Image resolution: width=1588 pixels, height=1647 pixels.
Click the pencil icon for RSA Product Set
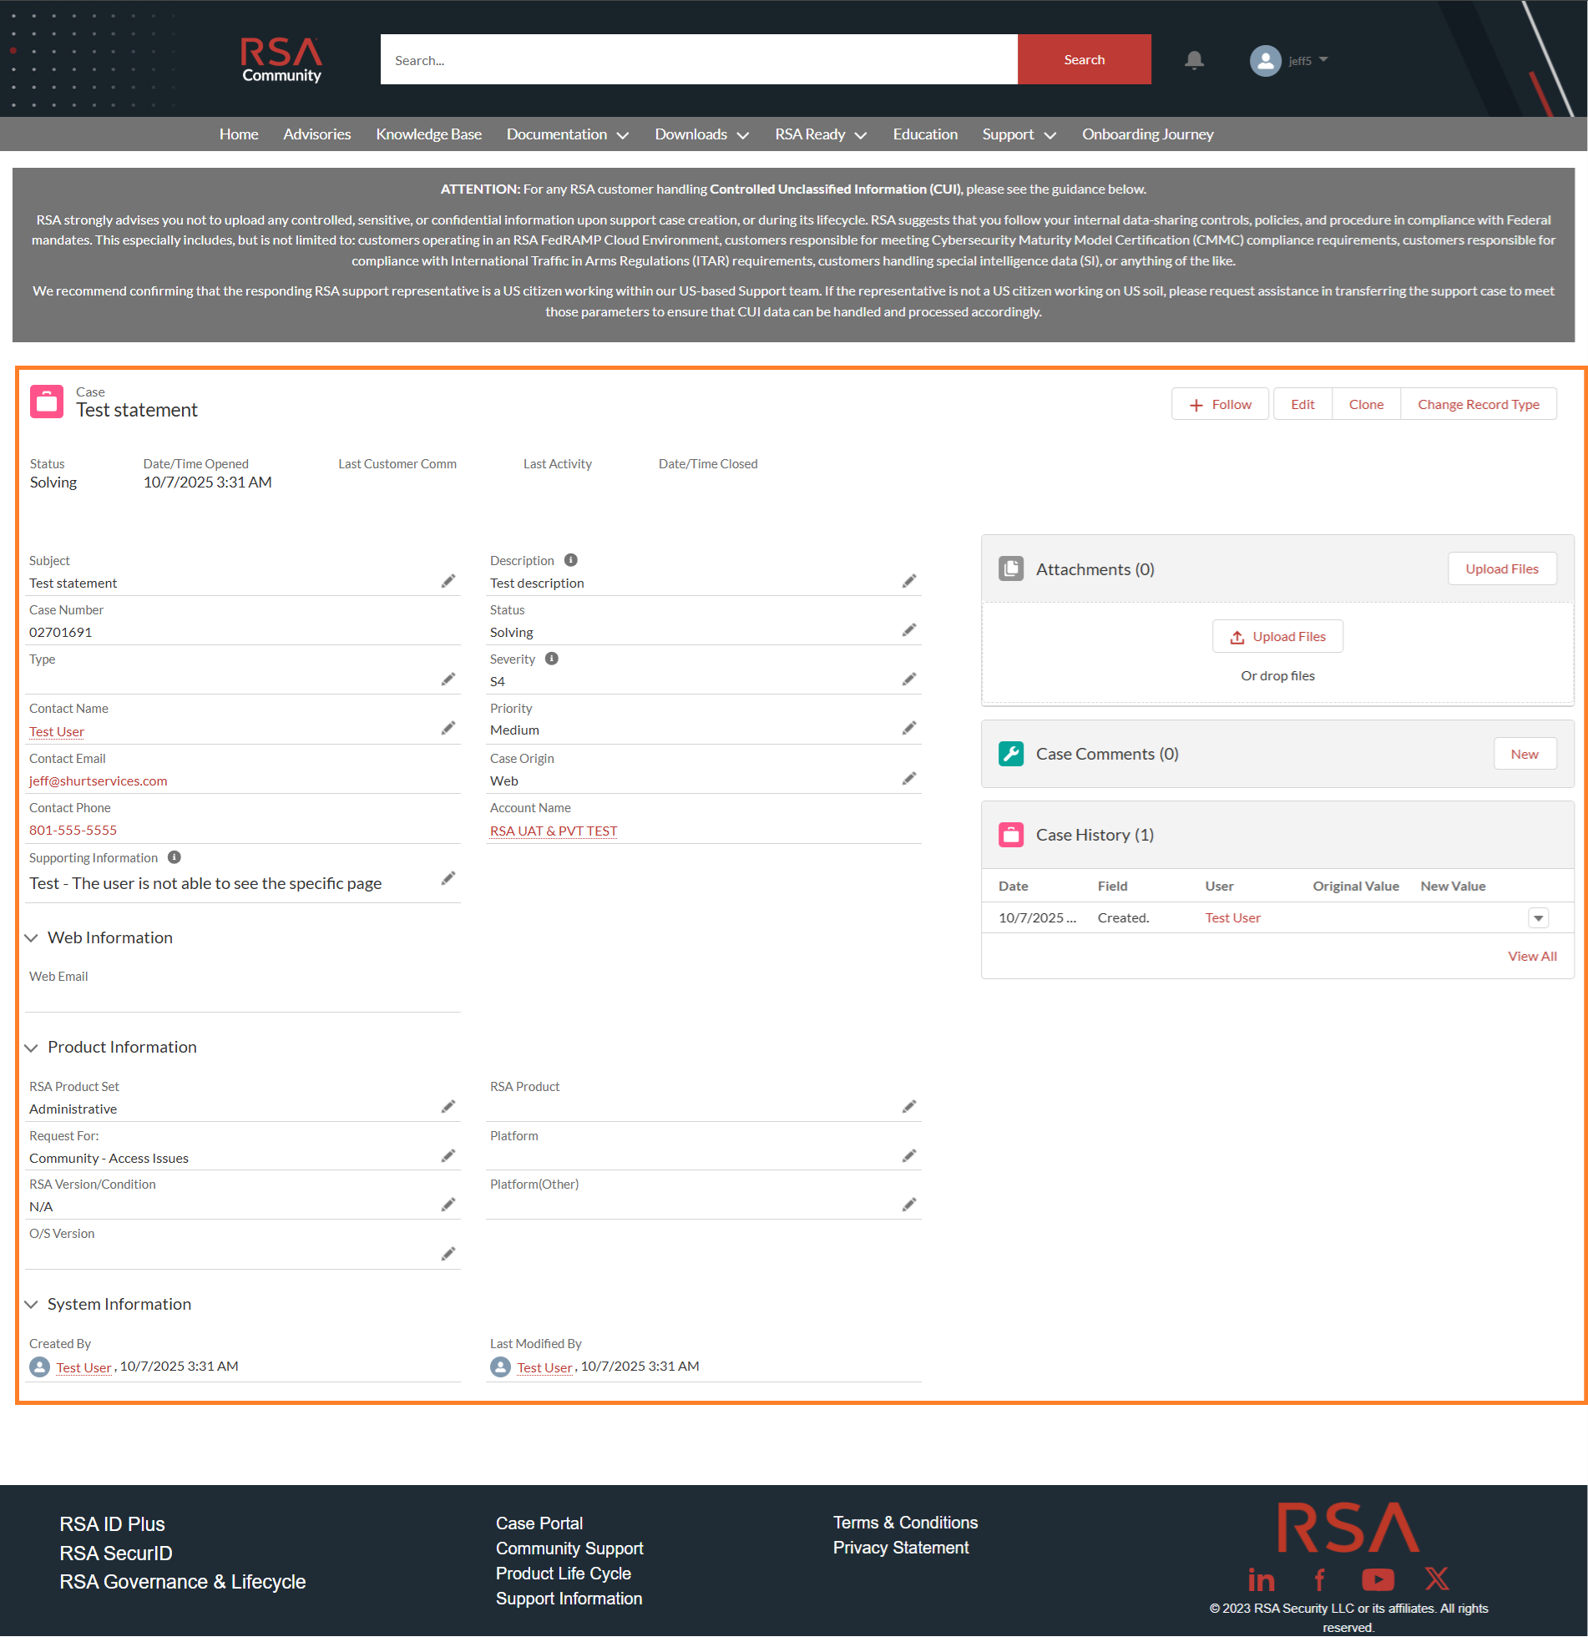448,1107
